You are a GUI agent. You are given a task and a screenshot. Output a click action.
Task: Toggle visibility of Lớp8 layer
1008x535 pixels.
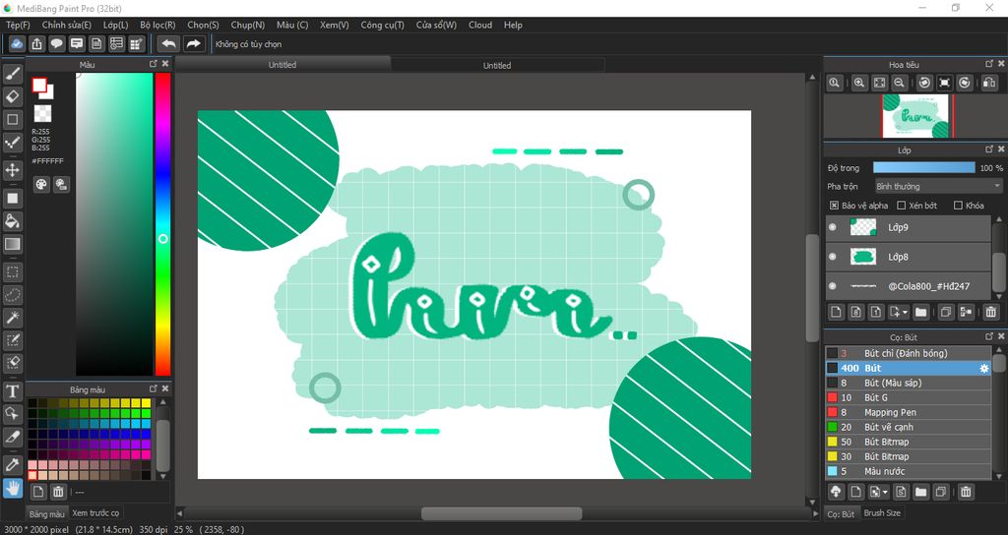coord(833,257)
